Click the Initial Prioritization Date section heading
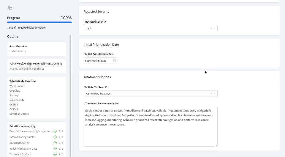 (x=101, y=45)
